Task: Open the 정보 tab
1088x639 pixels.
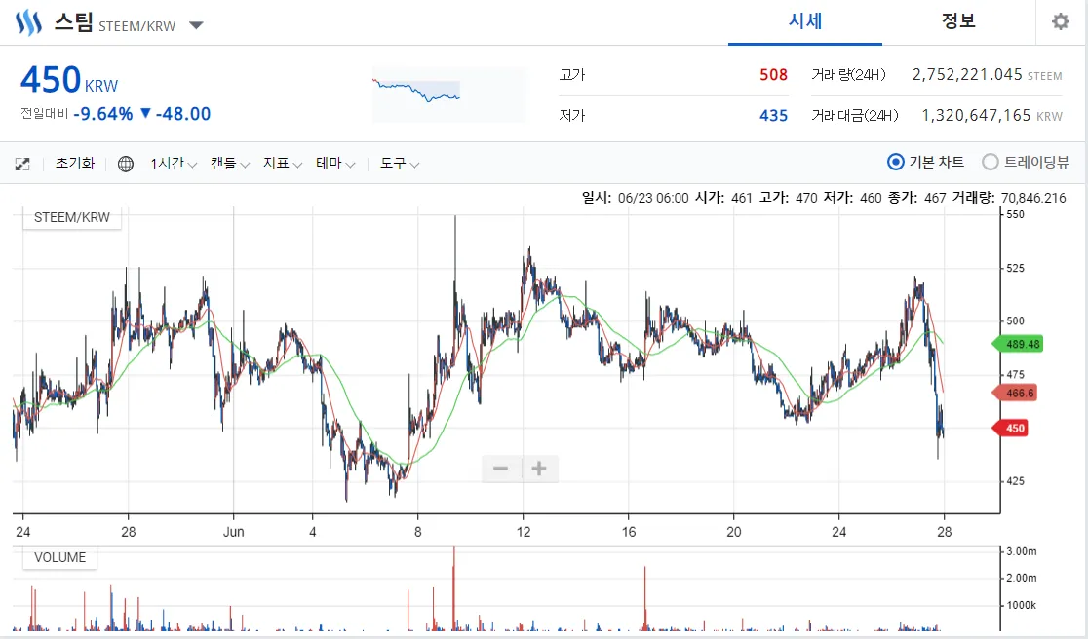Action: tap(958, 21)
